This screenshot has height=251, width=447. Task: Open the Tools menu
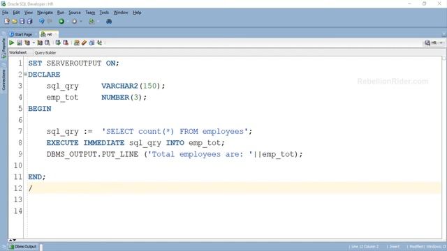coord(104,13)
